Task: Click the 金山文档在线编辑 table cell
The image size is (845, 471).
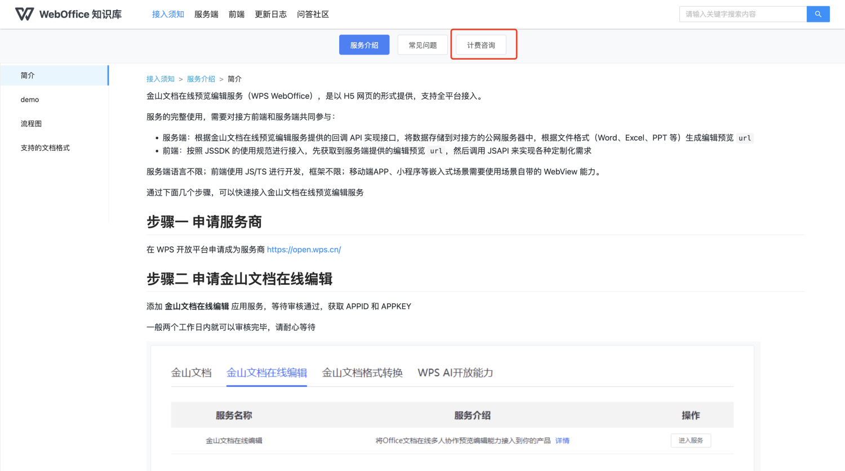Action: 234,441
